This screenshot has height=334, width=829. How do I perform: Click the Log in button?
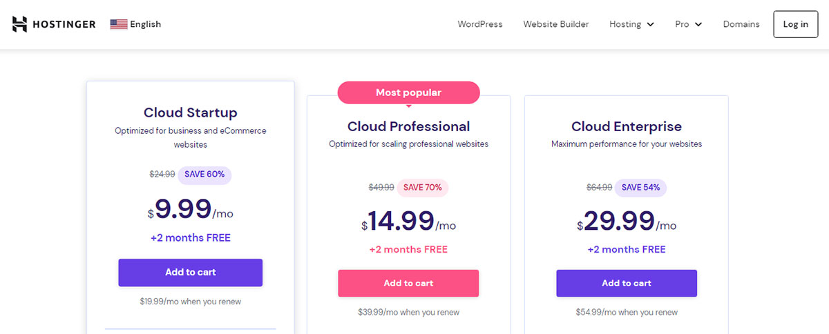pyautogui.click(x=796, y=24)
